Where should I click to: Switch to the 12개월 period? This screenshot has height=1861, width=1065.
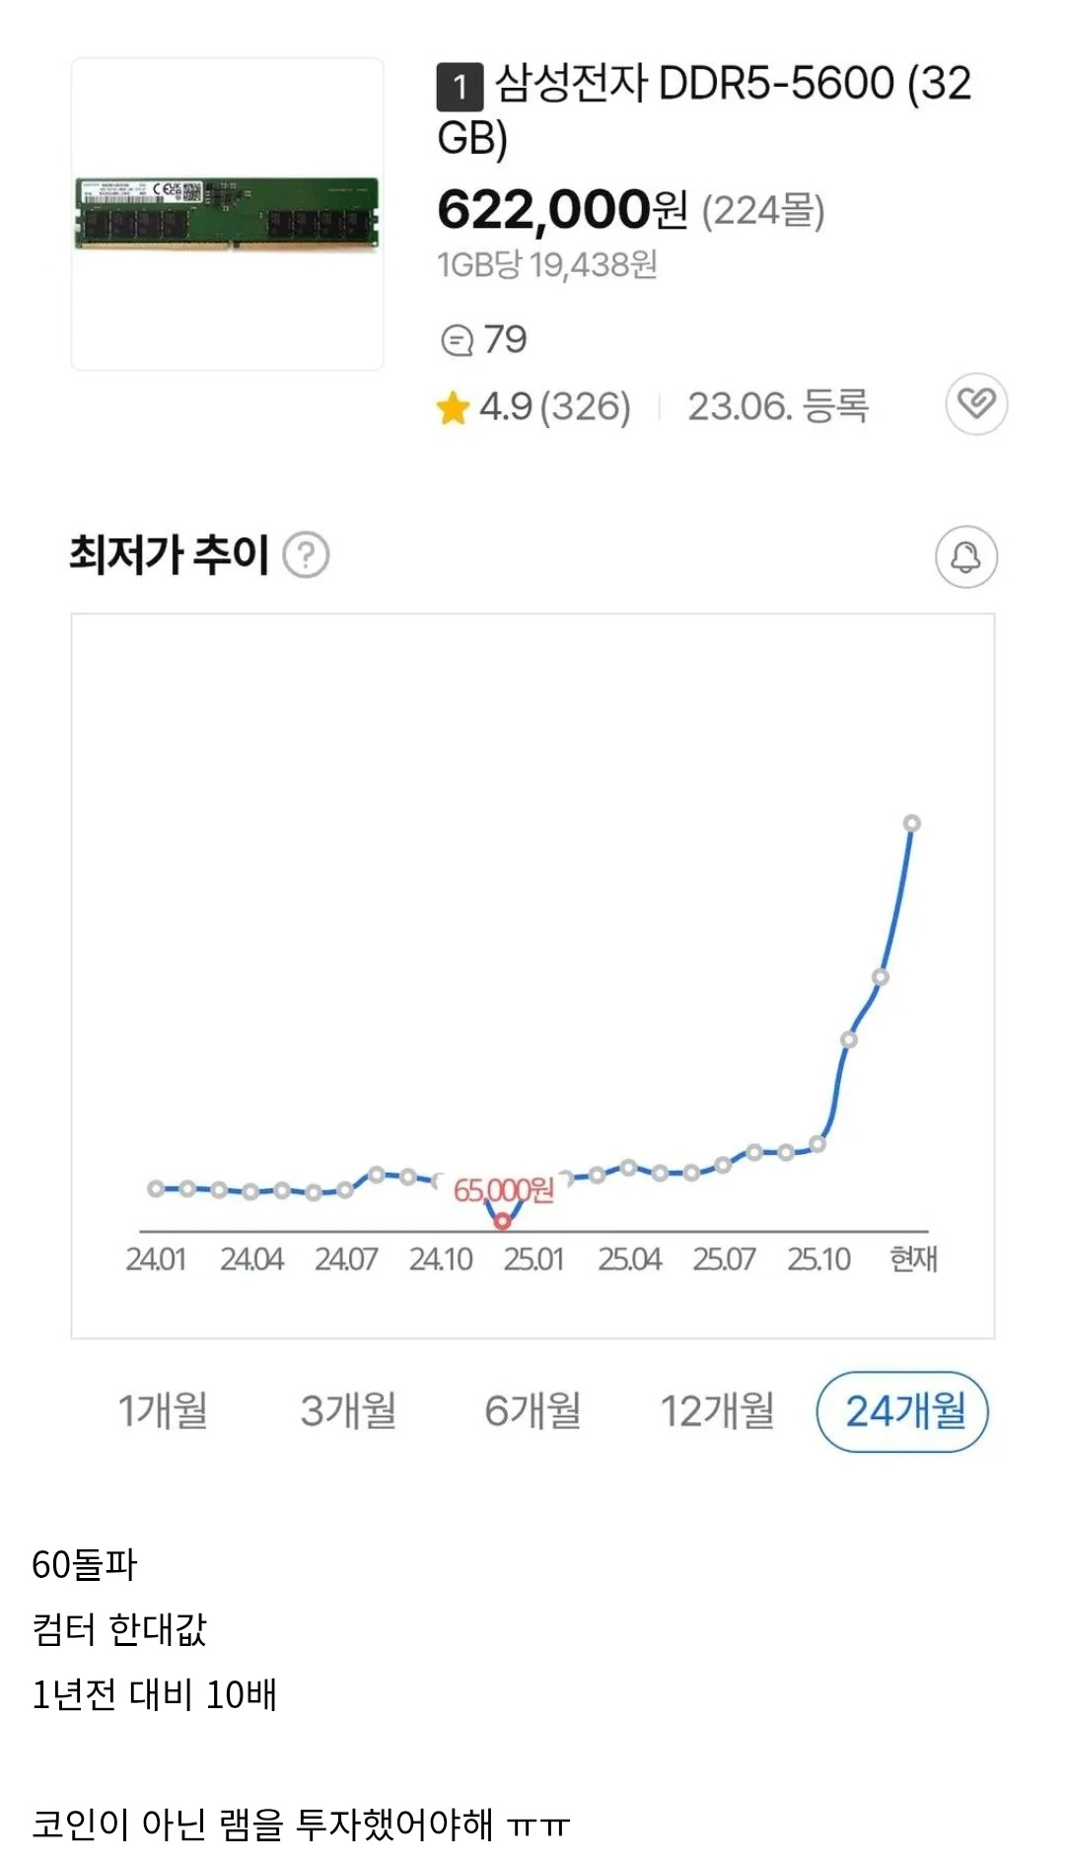(717, 1410)
